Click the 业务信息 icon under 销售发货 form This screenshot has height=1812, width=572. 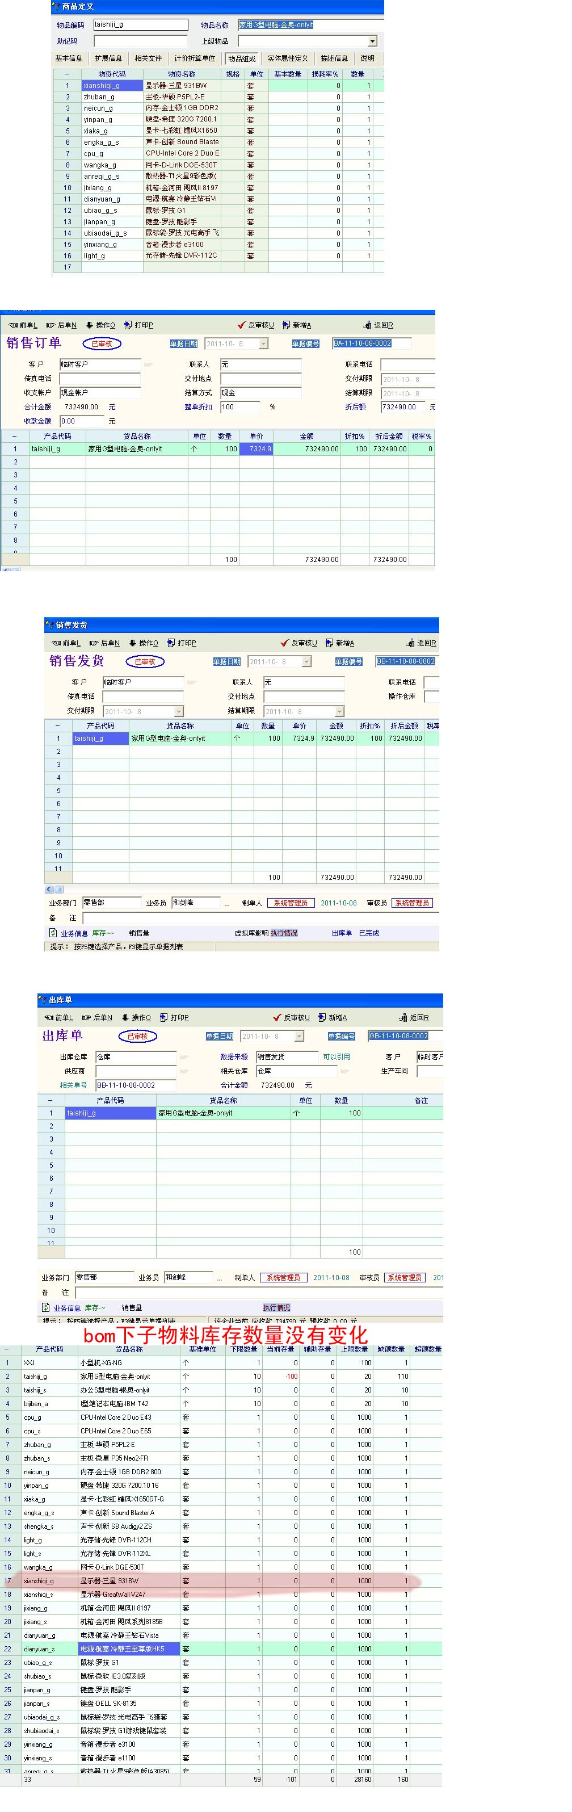click(x=53, y=933)
